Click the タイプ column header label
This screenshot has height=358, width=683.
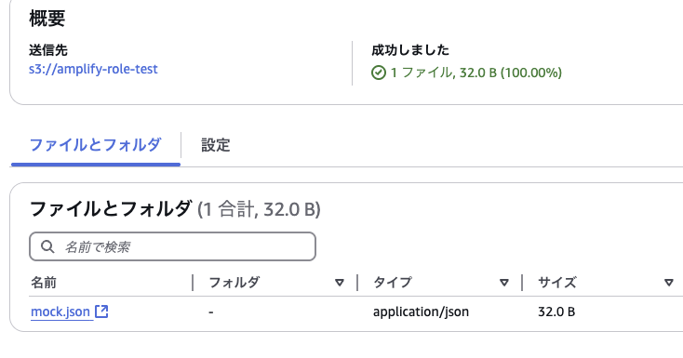click(x=393, y=283)
